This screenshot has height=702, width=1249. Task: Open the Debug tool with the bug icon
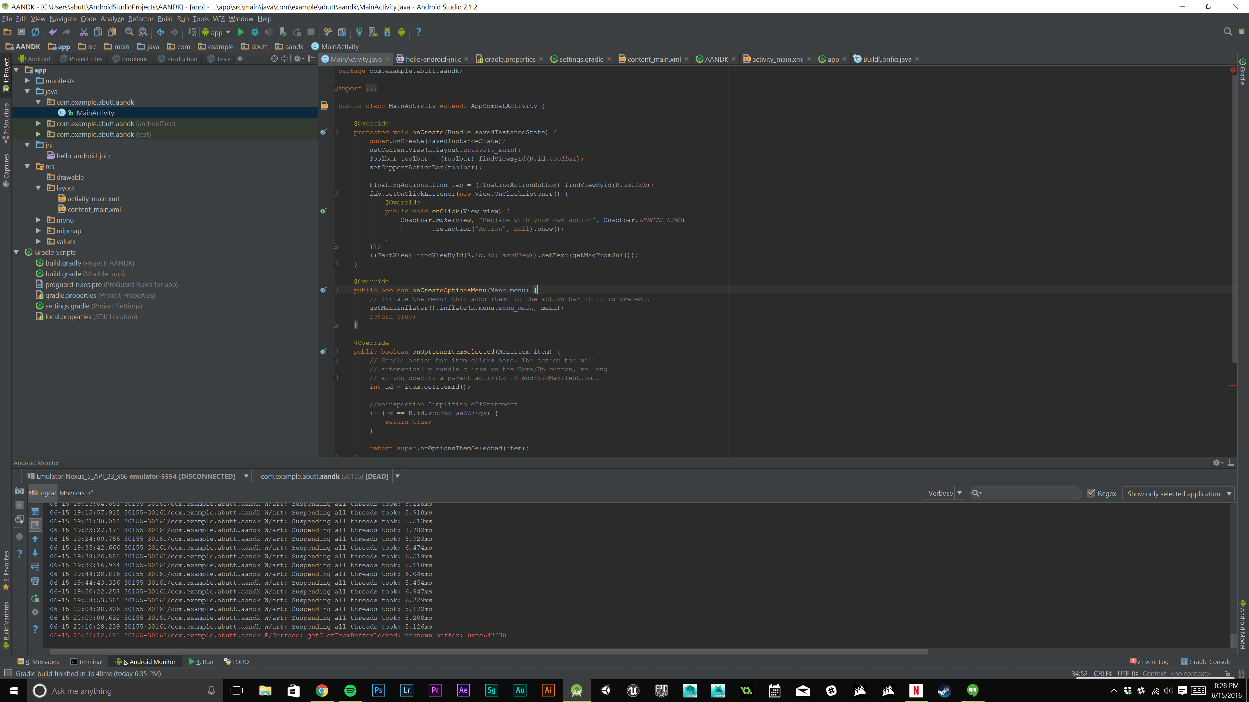[255, 32]
